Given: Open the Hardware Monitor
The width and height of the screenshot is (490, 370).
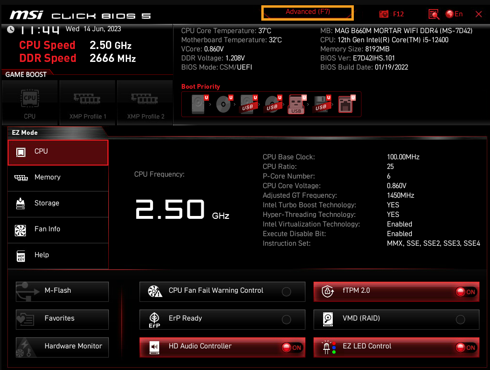Looking at the screenshot, I should (x=62, y=346).
